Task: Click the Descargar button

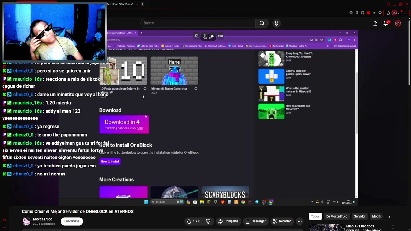Action: pos(256,221)
